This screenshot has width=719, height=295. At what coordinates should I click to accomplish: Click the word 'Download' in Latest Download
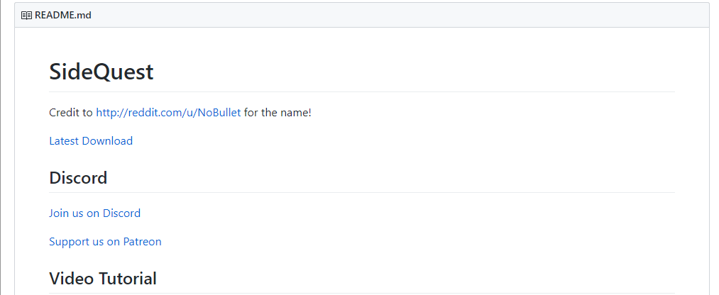point(107,140)
